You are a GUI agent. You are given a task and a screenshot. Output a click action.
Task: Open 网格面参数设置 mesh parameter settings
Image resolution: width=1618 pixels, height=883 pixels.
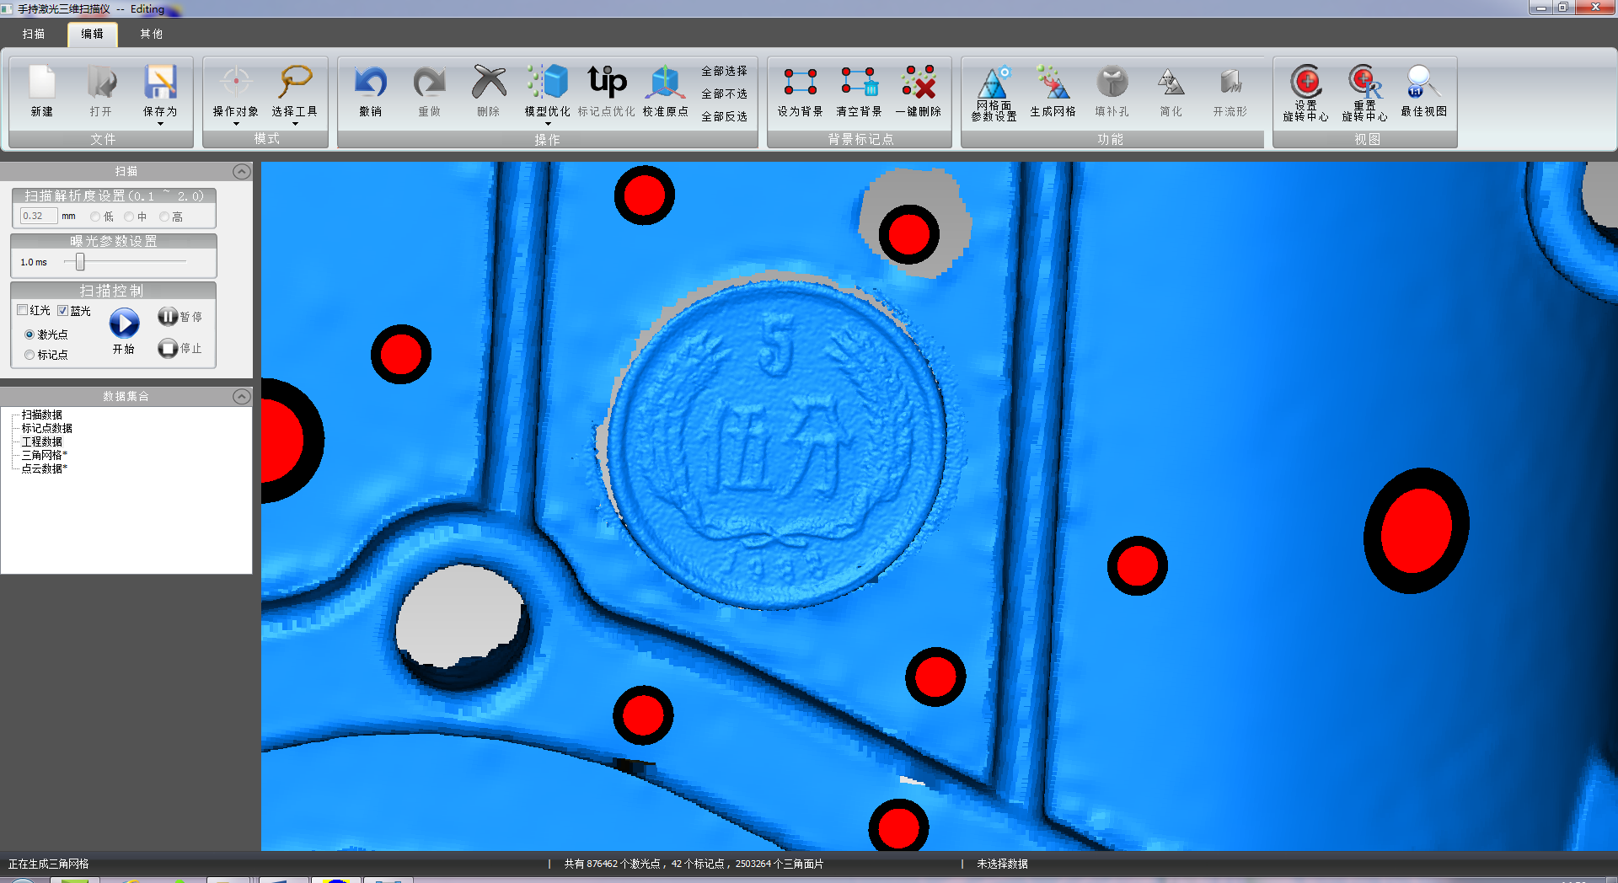click(x=994, y=83)
